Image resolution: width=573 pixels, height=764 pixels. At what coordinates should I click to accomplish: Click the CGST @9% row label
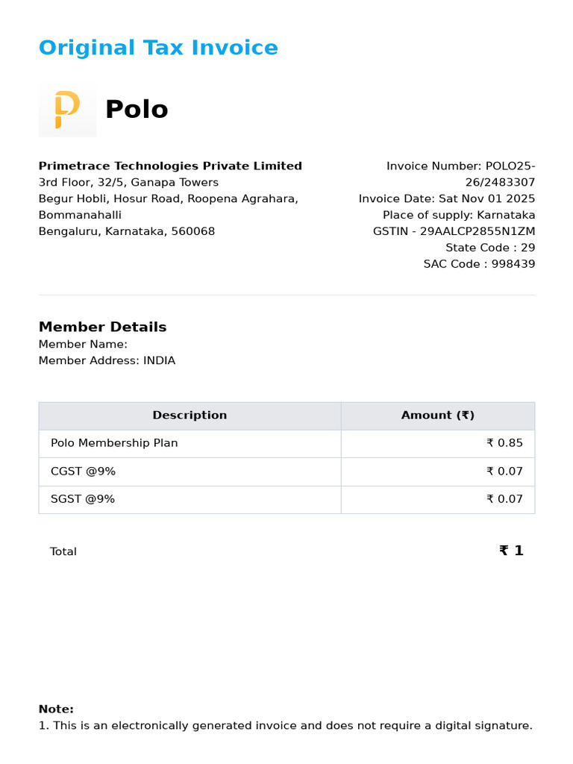[83, 472]
